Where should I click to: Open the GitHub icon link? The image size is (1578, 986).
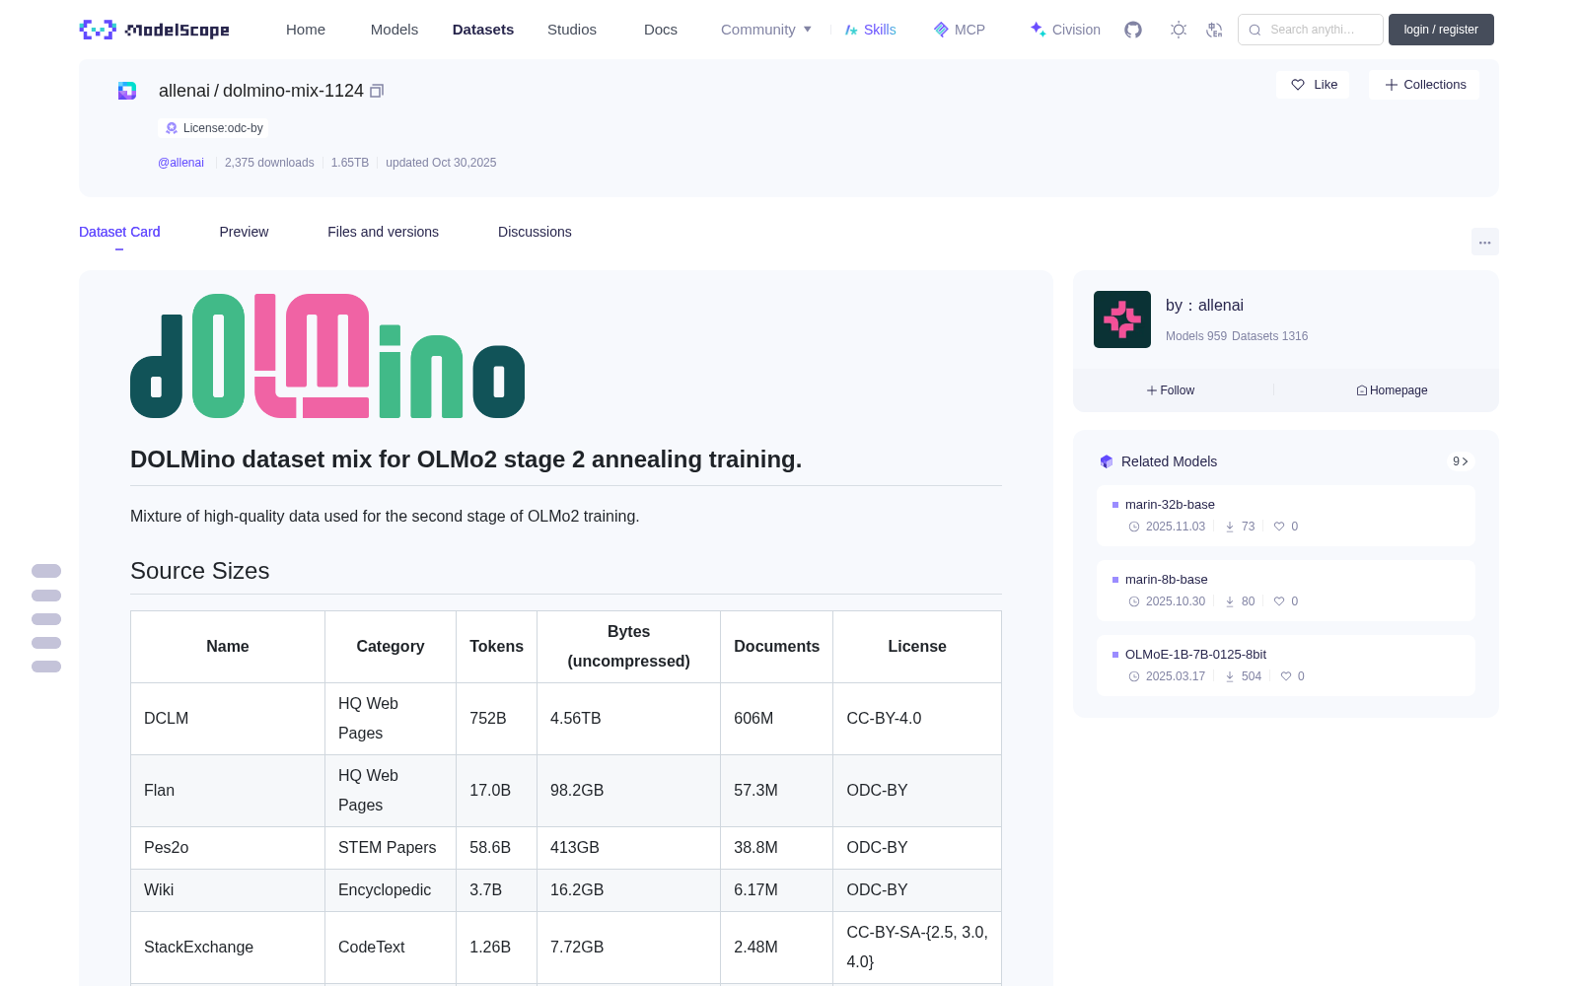(x=1133, y=30)
